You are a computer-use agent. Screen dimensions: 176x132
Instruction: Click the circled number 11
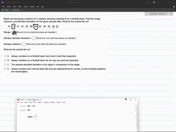click(13, 26)
